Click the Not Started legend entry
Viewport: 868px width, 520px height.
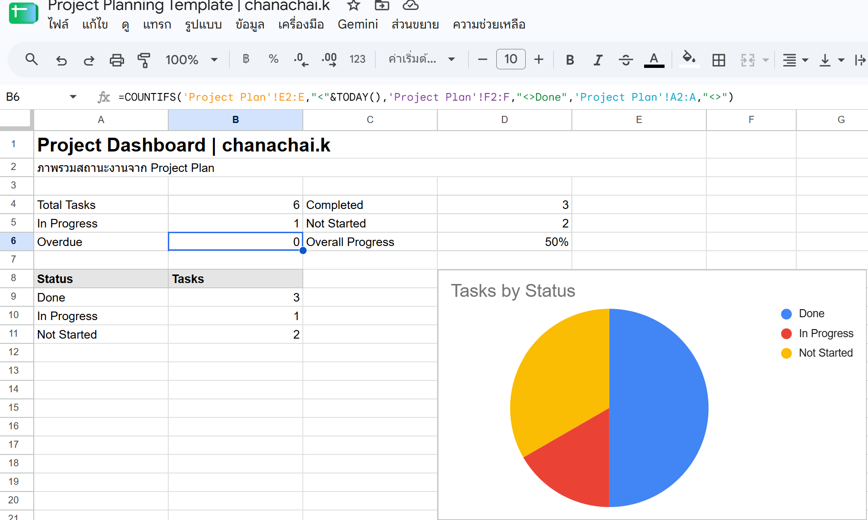[x=817, y=353]
